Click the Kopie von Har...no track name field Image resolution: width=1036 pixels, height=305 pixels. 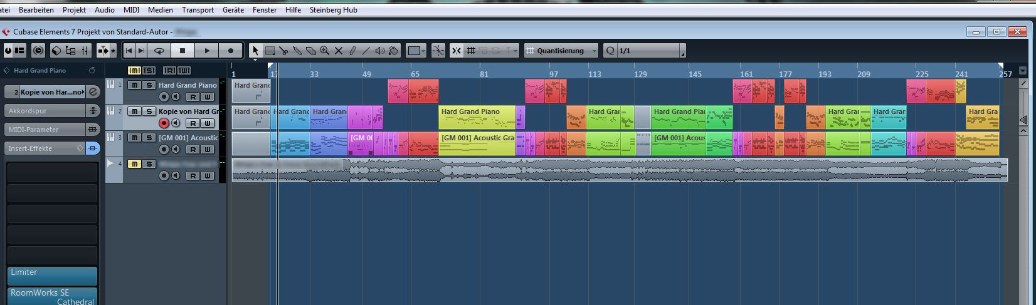pos(52,92)
